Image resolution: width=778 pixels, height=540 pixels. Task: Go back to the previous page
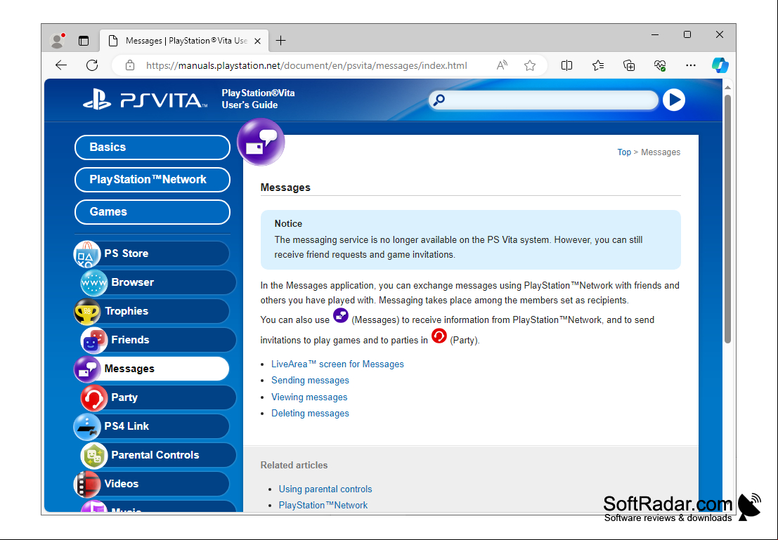coord(61,65)
